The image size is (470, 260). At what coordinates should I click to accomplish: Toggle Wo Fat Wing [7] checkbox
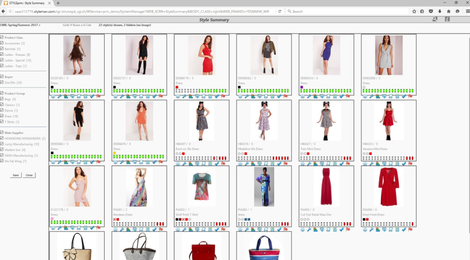2,161
